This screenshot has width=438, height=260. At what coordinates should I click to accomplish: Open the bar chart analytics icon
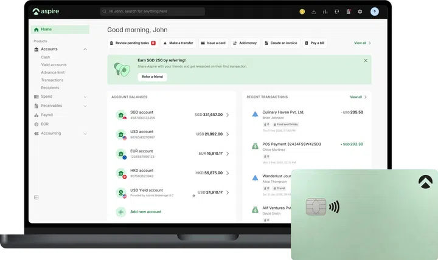[x=325, y=12]
